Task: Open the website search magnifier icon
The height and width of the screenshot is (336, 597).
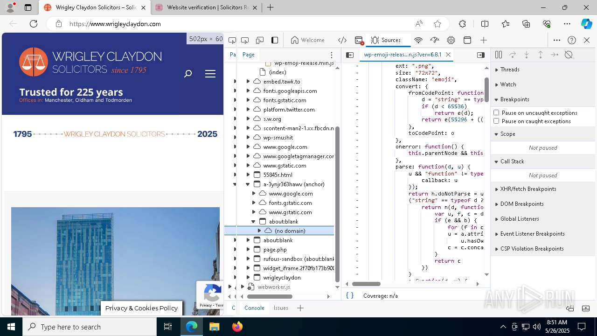Action: [x=188, y=73]
